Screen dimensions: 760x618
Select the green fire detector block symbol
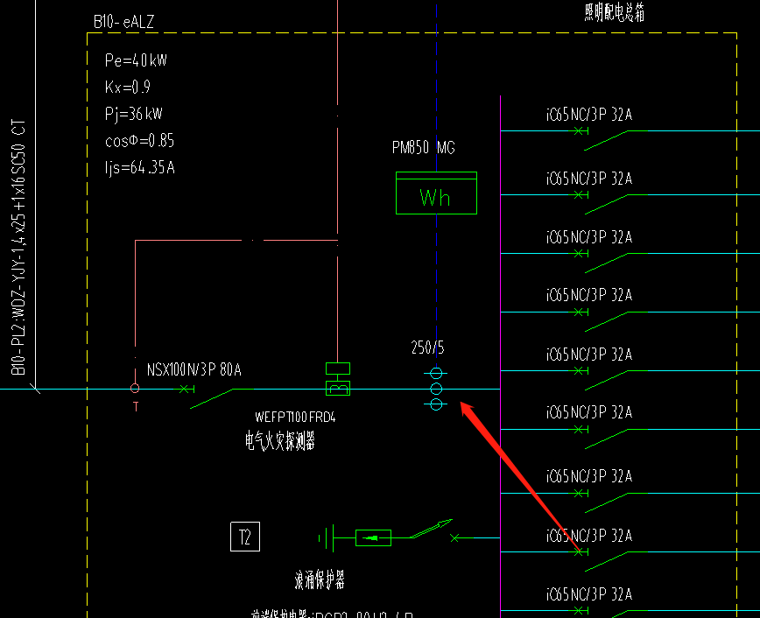coord(338,379)
